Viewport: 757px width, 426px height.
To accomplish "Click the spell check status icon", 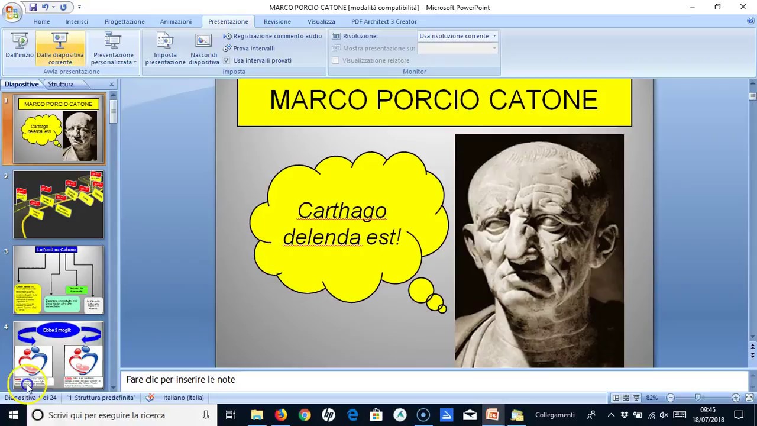I will point(150,398).
